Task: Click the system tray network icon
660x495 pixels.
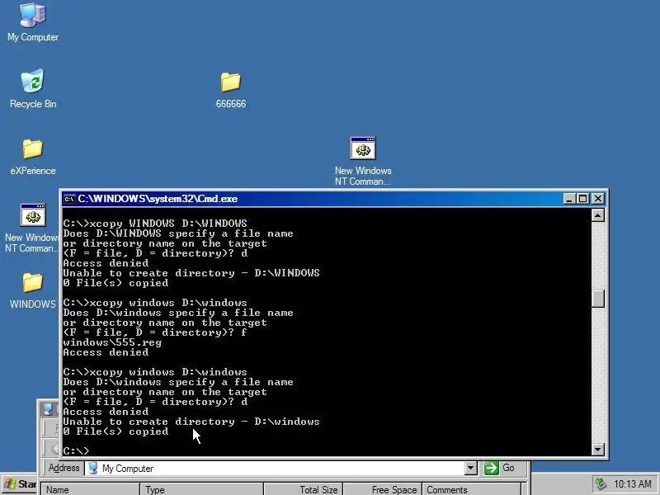Action: click(x=601, y=484)
